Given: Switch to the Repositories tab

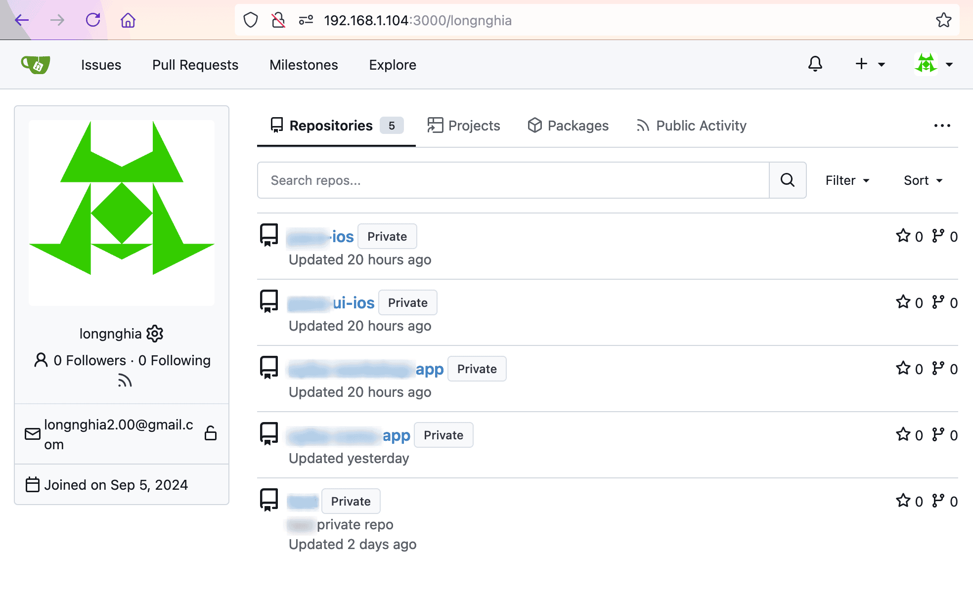Looking at the screenshot, I should tap(336, 126).
